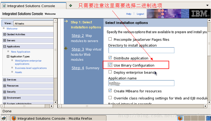
Task: Go to Step 3 Map virtual hosts
Action: pyautogui.click(x=78, y=49)
